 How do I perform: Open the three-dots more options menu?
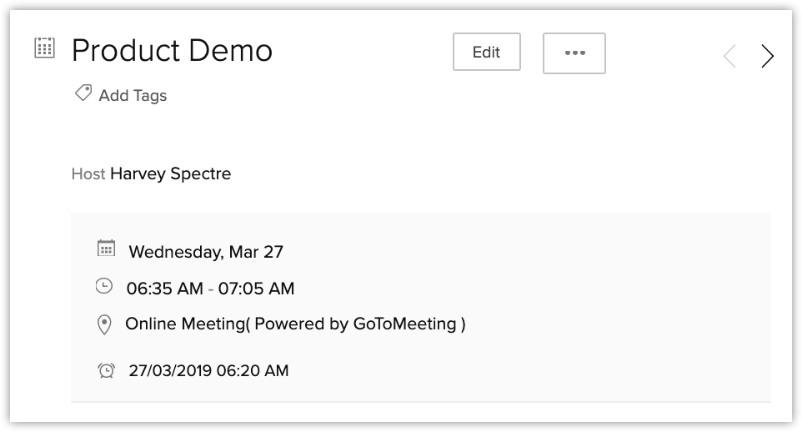574,53
